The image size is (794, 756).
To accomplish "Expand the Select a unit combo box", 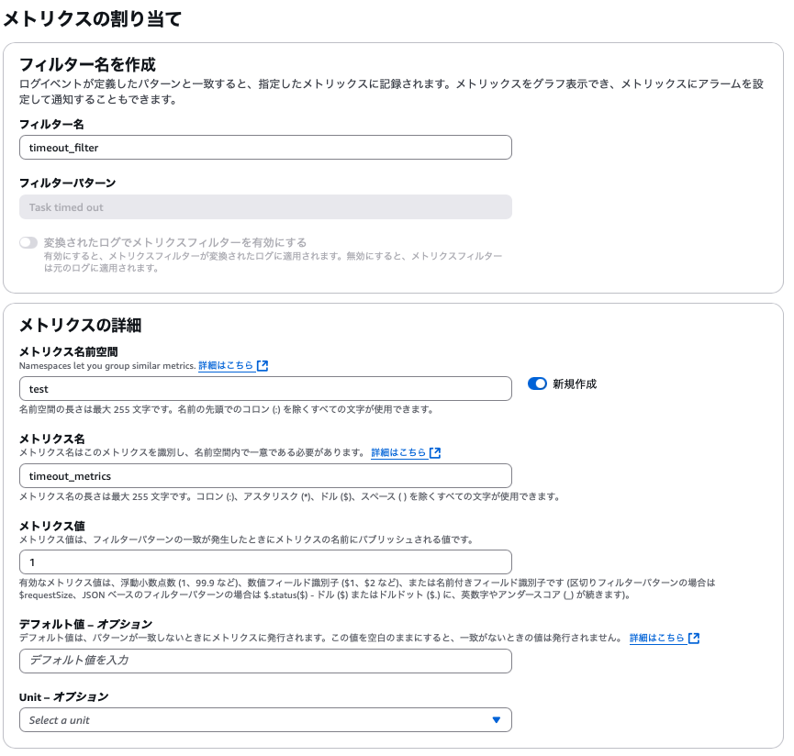I will [x=265, y=719].
